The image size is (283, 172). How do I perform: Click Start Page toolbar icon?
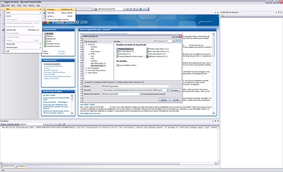[141, 9]
